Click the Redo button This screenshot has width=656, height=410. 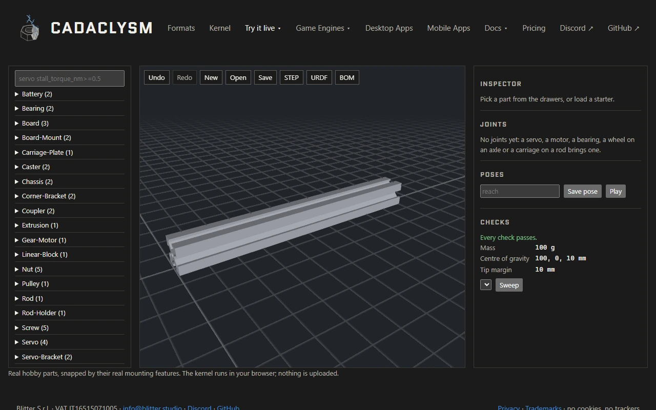(184, 78)
